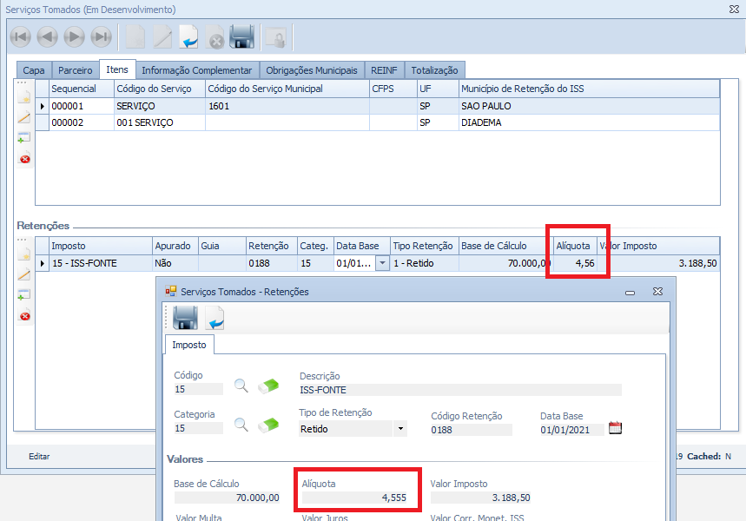Open the Código search magnifier in Retenções dialog
The width and height of the screenshot is (746, 521).
click(x=241, y=386)
